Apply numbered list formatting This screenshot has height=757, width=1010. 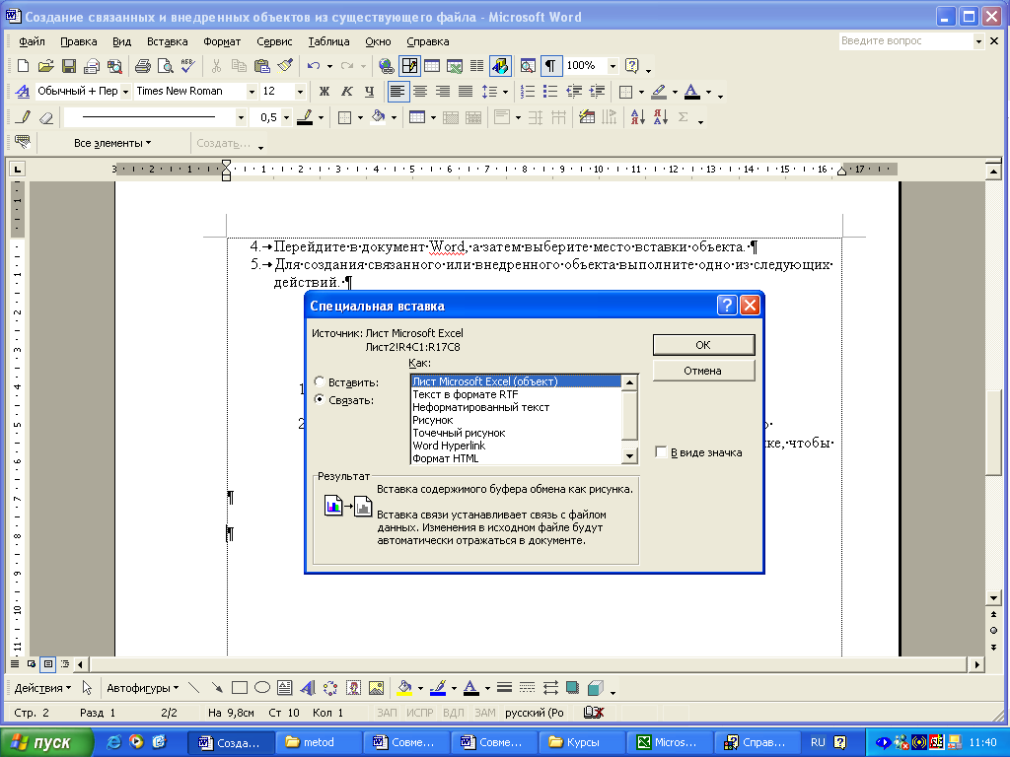tap(528, 92)
